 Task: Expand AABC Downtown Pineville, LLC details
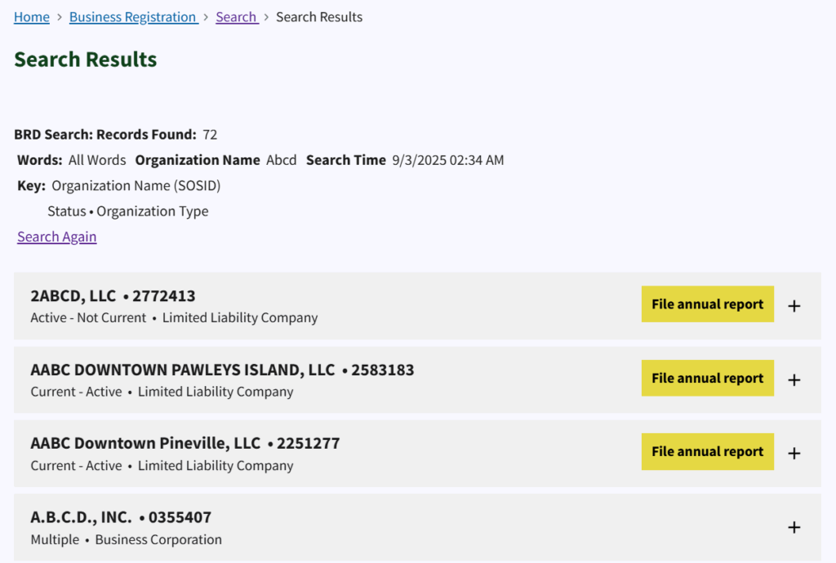[x=794, y=453]
